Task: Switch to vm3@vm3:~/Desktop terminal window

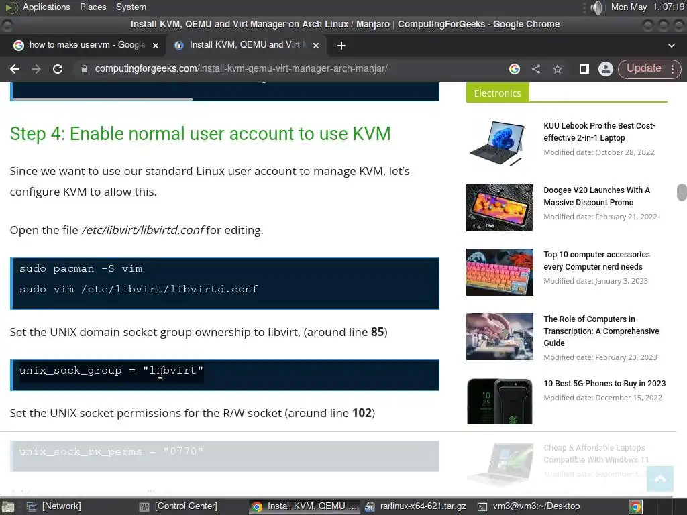Action: pyautogui.click(x=529, y=506)
